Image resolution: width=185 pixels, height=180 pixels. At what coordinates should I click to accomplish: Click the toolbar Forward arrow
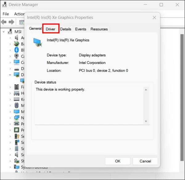[x=11, y=22]
